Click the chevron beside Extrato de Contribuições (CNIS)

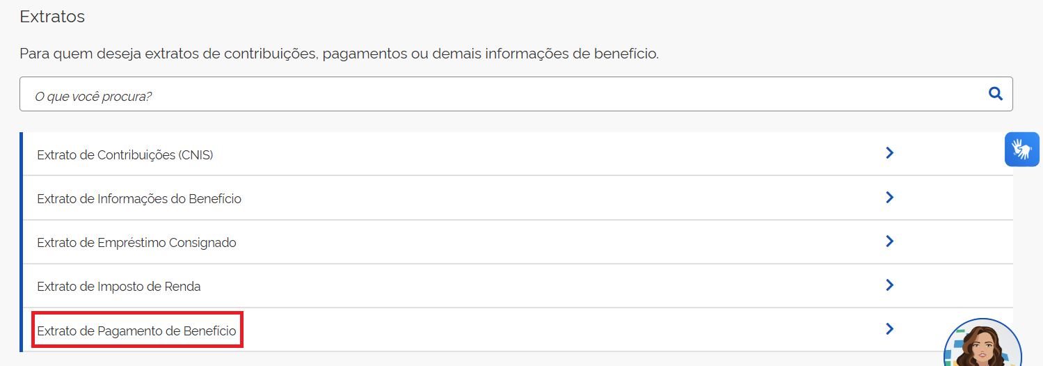click(x=889, y=153)
